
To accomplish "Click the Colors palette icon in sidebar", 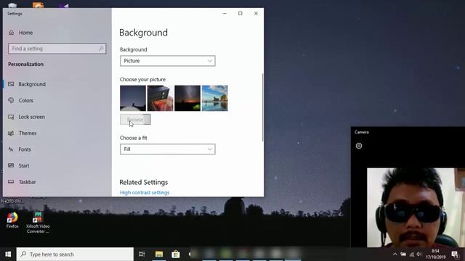I will tap(11, 100).
